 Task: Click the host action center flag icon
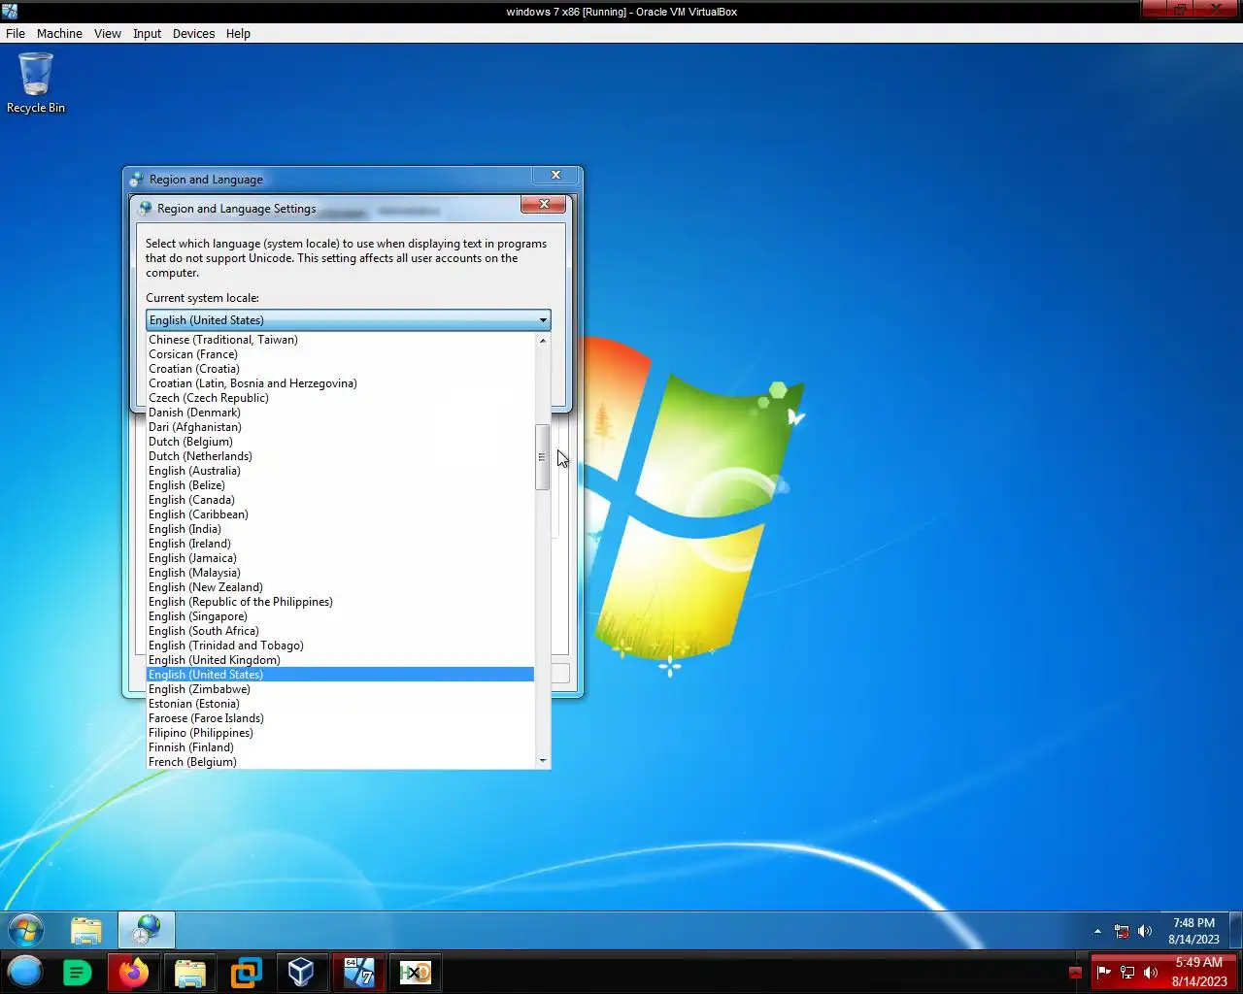(1104, 972)
